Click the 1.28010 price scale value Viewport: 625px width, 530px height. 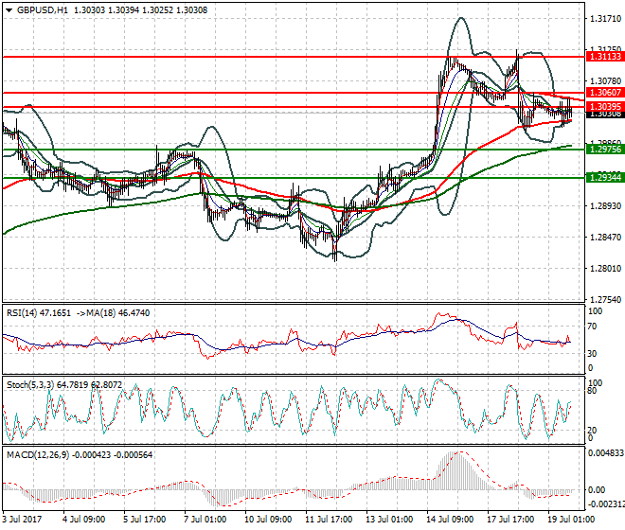point(605,269)
